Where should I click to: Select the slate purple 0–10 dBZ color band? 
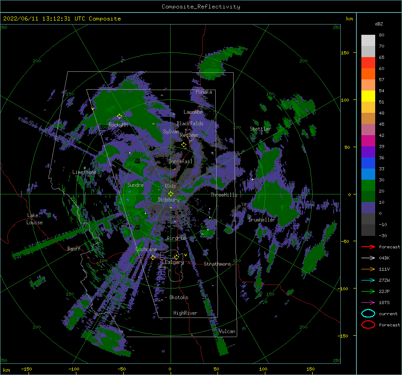[x=368, y=208]
